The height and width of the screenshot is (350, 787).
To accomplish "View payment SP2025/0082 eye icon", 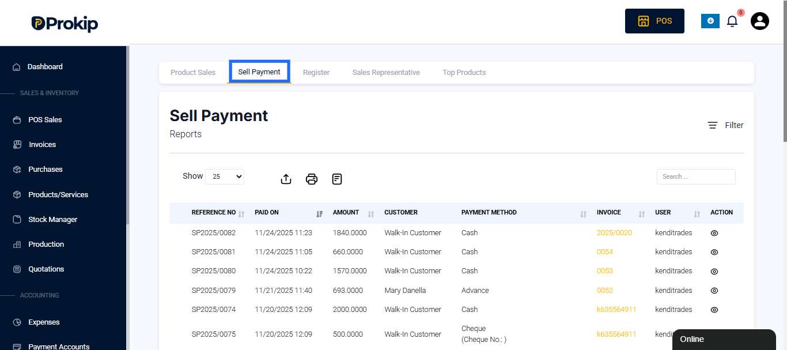I will 714,234.
